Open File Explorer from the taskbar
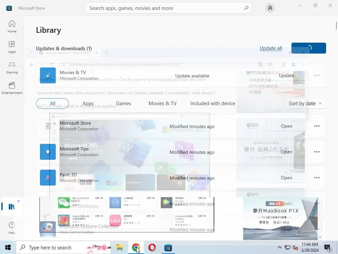This screenshot has height=254, width=338. (x=119, y=247)
